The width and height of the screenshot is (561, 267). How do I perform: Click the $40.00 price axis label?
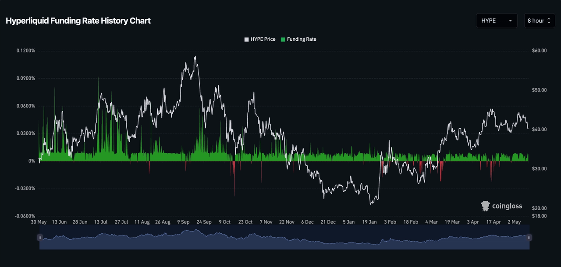coord(539,130)
